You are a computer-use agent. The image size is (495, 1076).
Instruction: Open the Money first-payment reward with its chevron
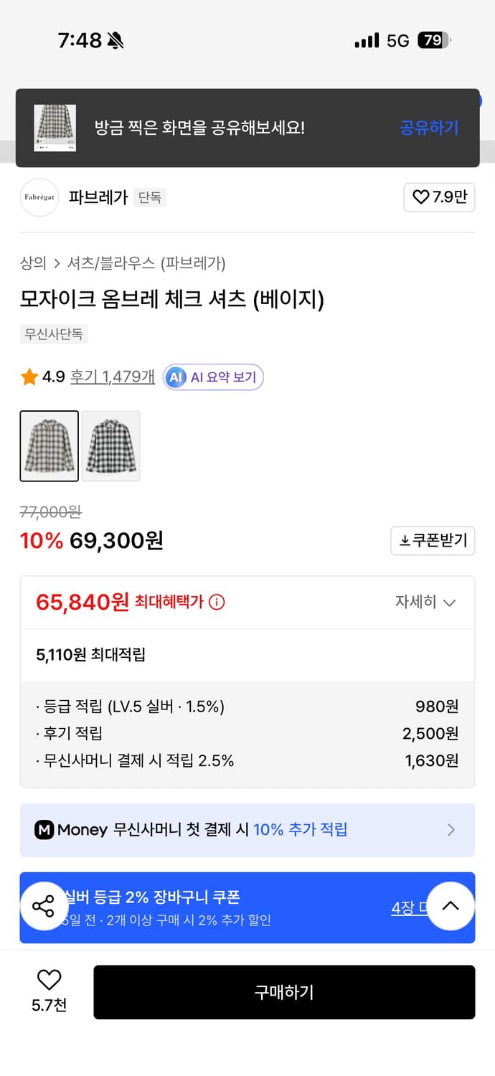point(451,830)
